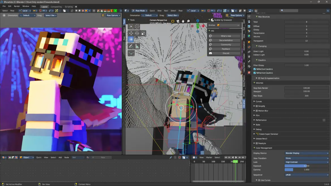Expand the Performance panel
This screenshot has width=331, height=186.
(261, 120)
